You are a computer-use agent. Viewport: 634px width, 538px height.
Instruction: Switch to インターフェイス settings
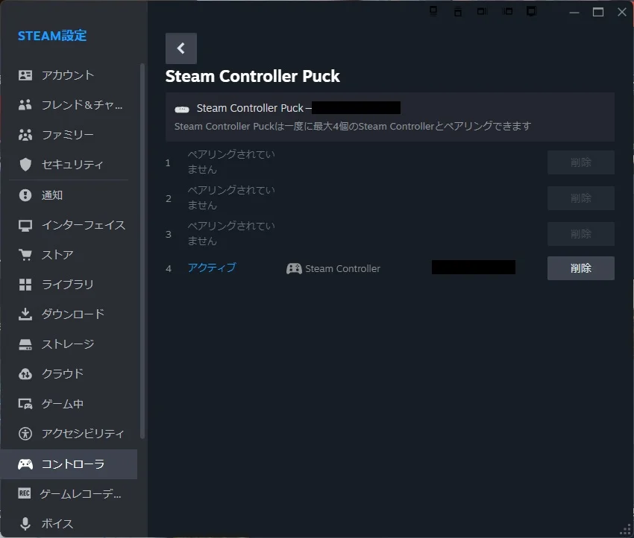click(x=69, y=225)
